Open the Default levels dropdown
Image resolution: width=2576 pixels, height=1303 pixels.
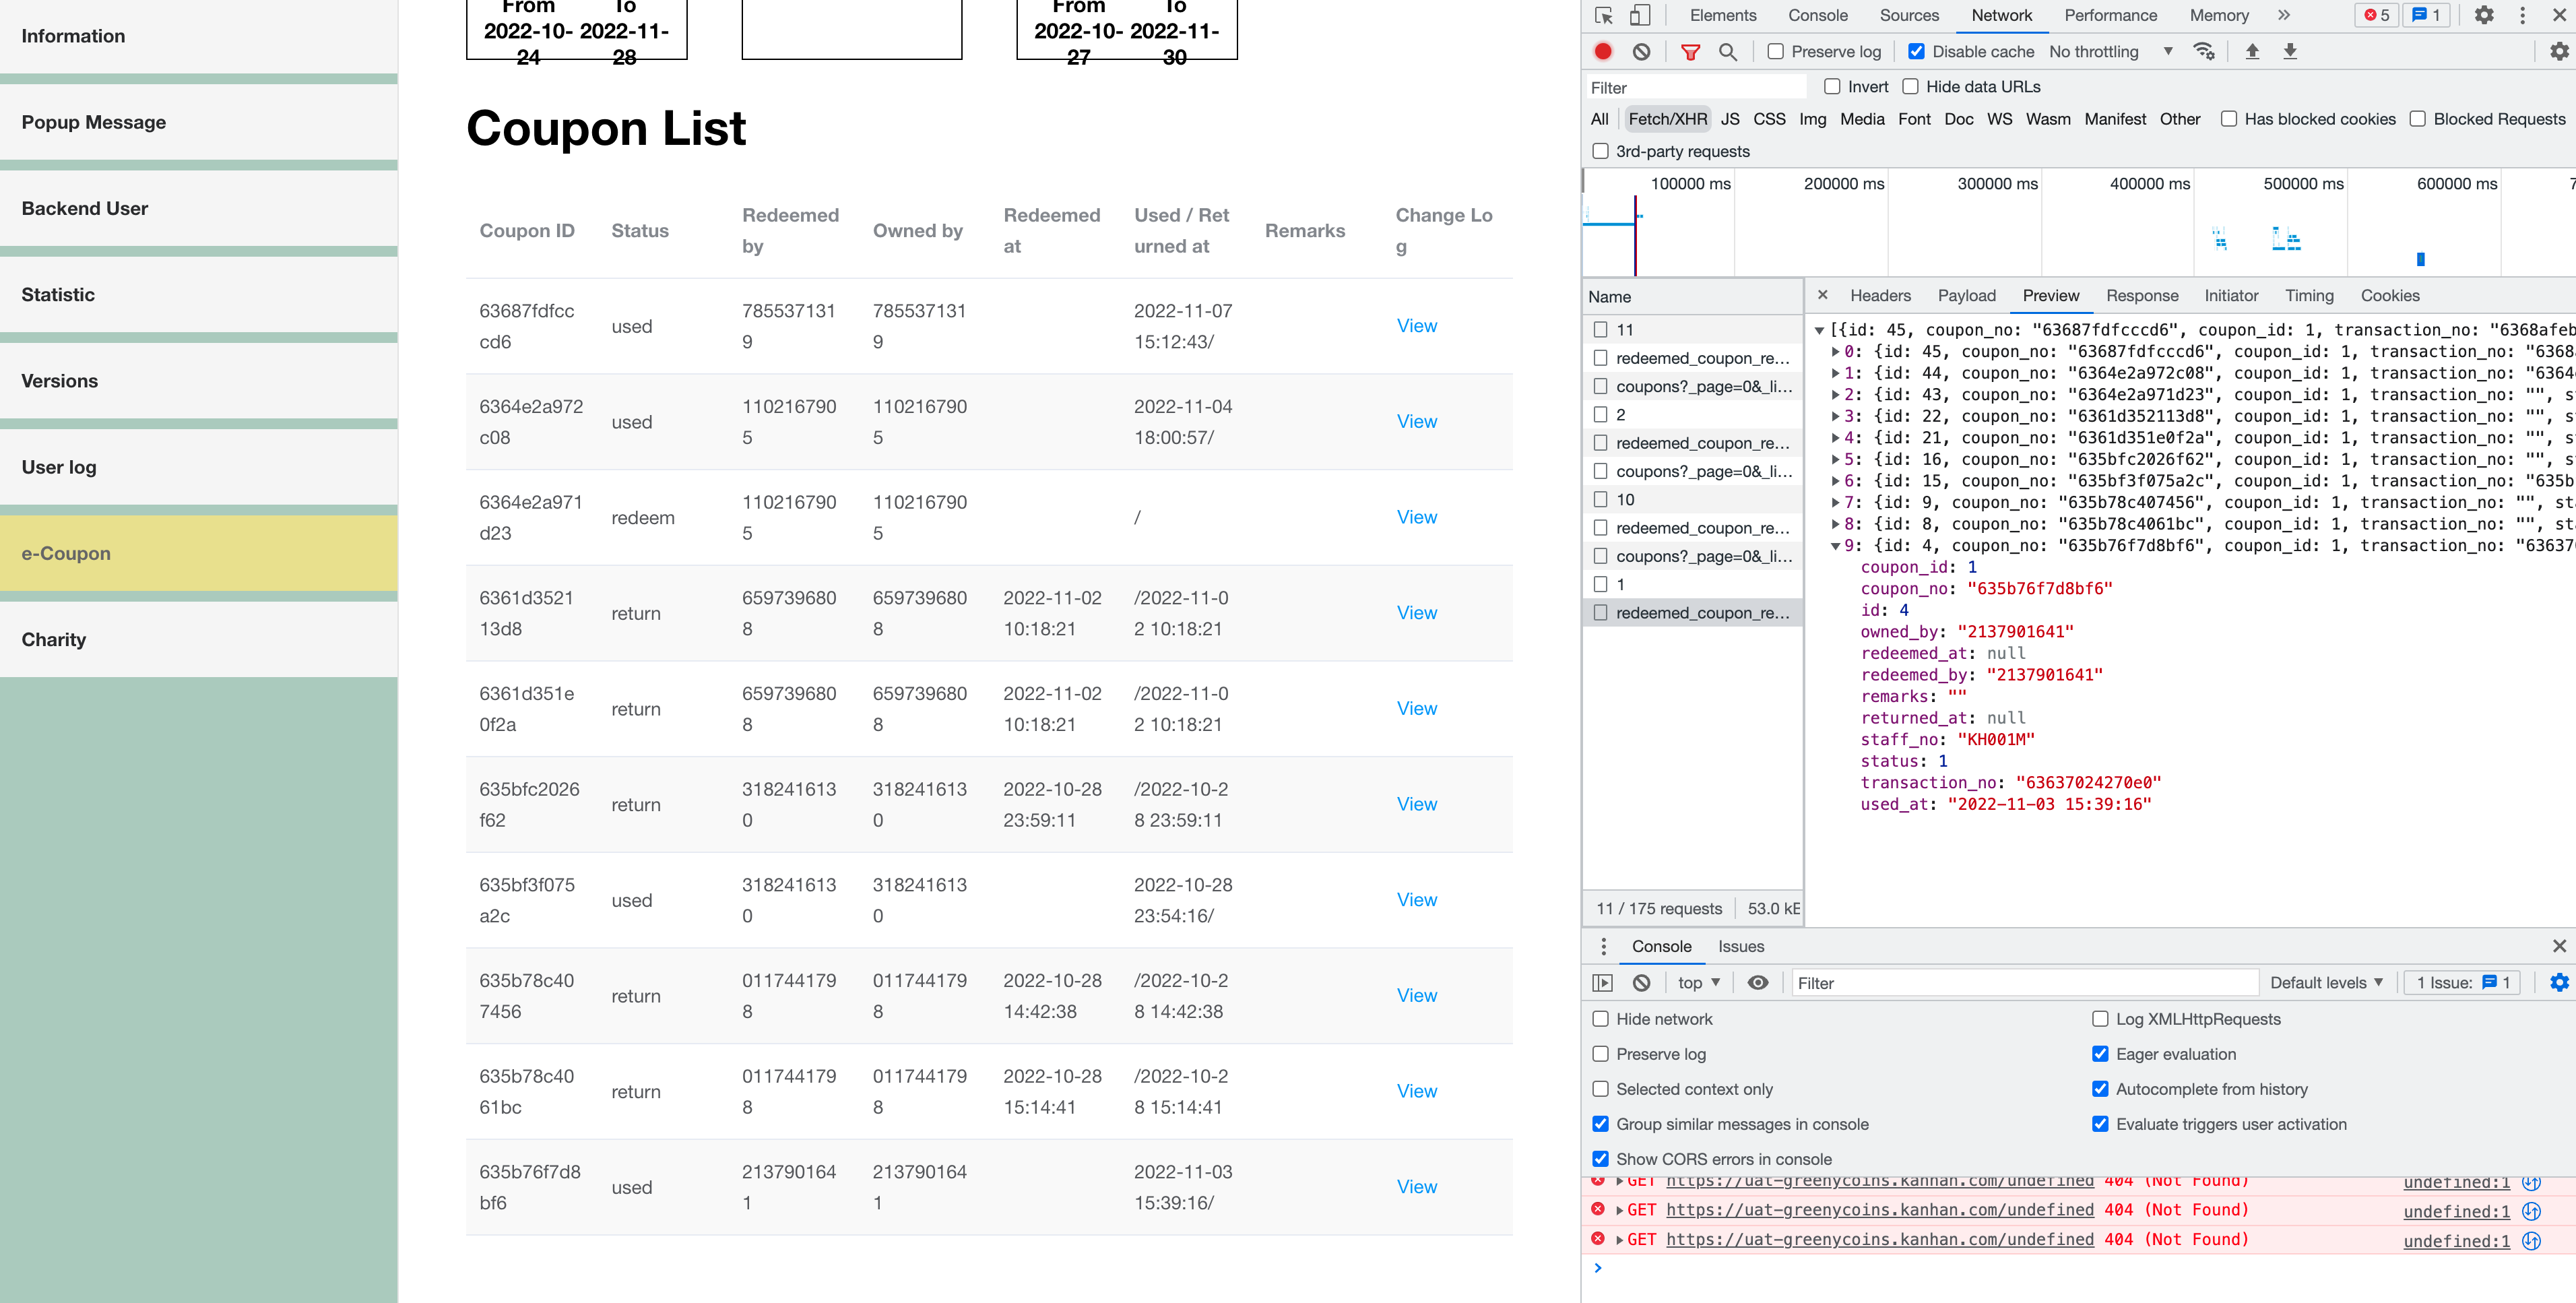[2326, 982]
